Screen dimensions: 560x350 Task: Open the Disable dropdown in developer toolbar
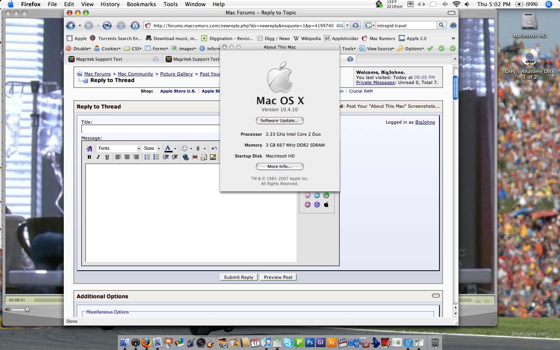[78, 49]
